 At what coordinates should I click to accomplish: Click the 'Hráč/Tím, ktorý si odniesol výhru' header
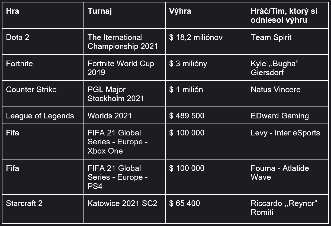point(288,15)
